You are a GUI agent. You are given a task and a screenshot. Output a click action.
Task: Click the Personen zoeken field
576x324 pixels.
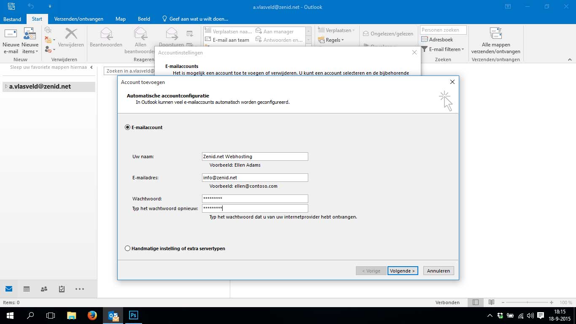pos(443,30)
